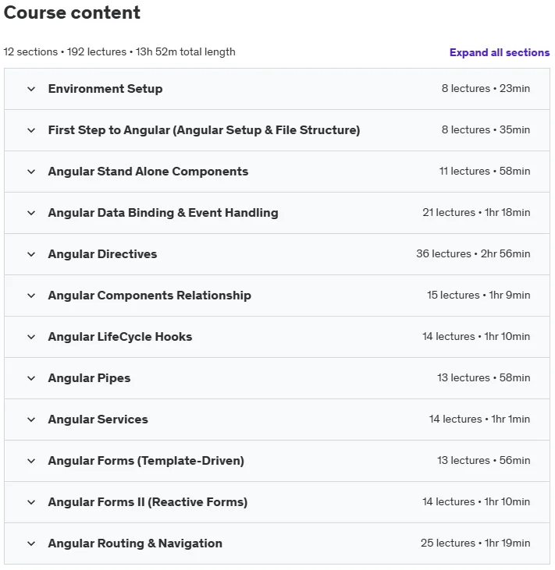
Task: Click chevron for Angular Forms (Template-Driven)
Action: tap(31, 461)
